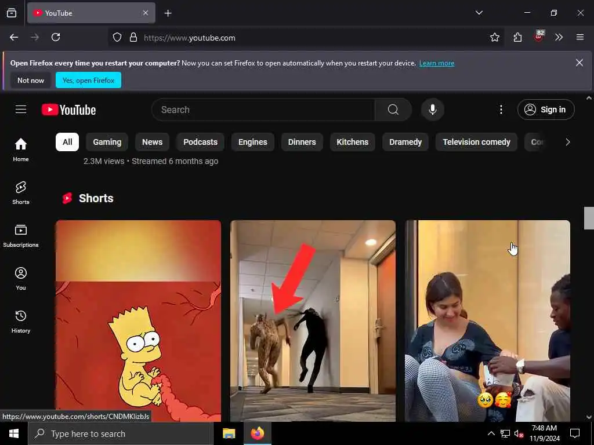Open the Firefox extensions puzzle icon

pos(517,37)
